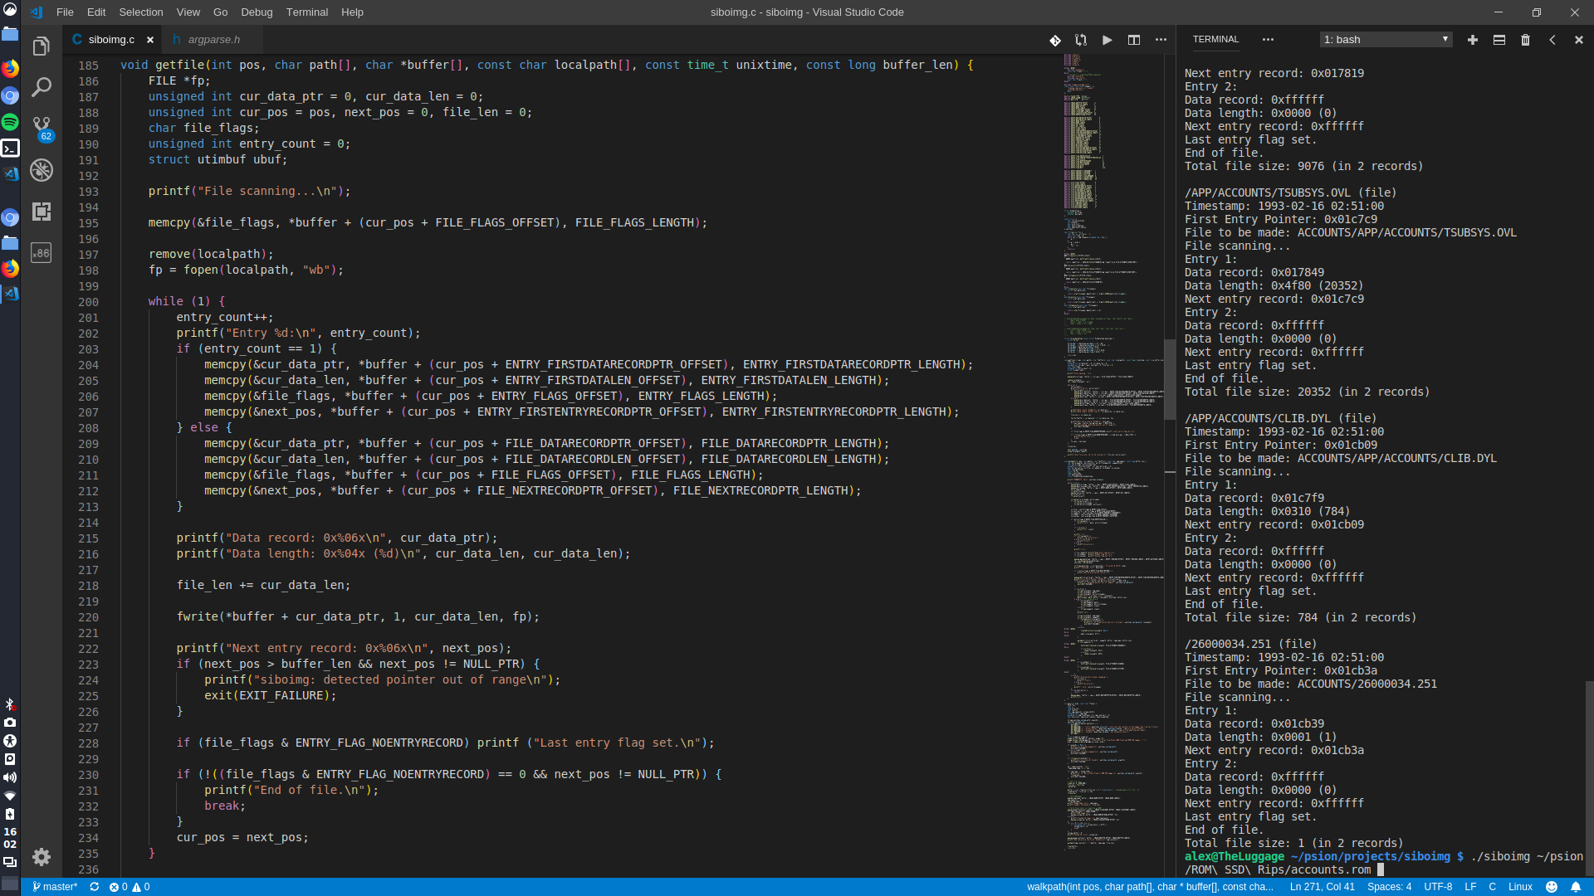The width and height of the screenshot is (1594, 896).
Task: Kill terminal with trash icon
Action: click(1525, 40)
